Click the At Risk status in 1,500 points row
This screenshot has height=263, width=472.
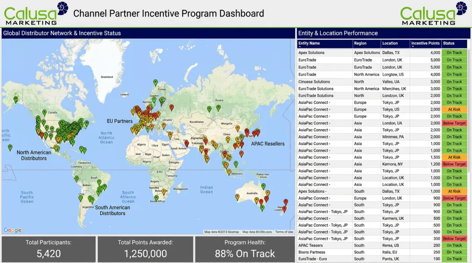pyautogui.click(x=454, y=157)
